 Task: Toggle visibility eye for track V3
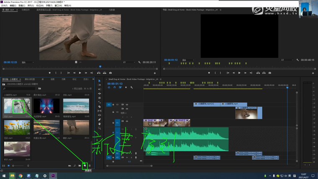coord(127,105)
